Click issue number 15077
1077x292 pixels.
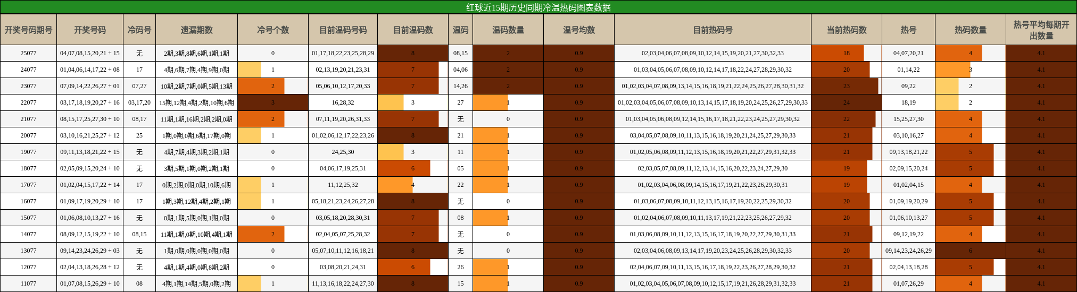pos(28,218)
